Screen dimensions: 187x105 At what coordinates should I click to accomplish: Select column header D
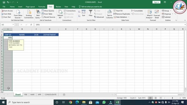[49, 29]
